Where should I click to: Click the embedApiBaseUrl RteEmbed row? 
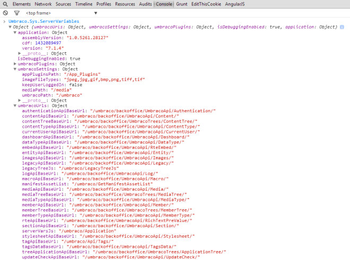99,147
